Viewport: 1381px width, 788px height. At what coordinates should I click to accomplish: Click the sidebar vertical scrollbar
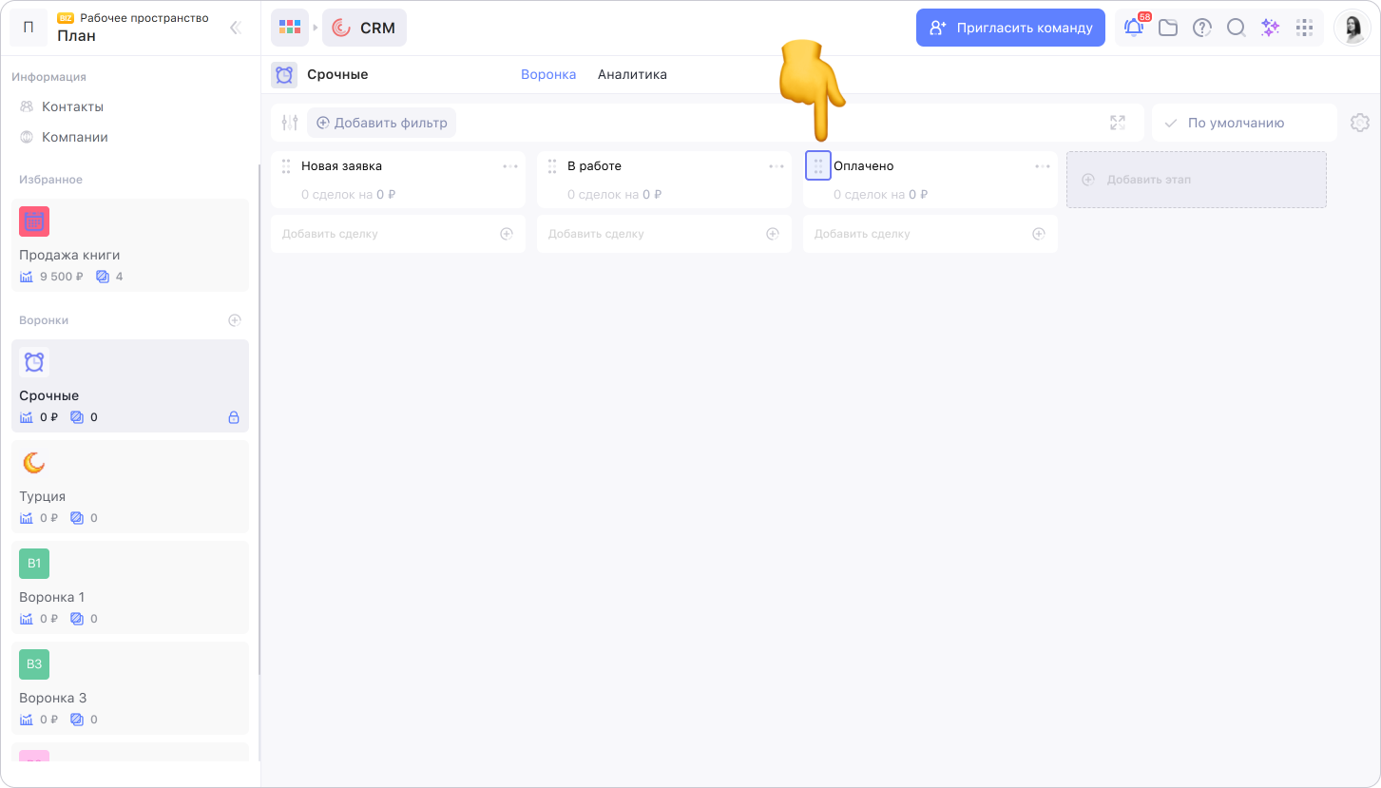[258, 418]
